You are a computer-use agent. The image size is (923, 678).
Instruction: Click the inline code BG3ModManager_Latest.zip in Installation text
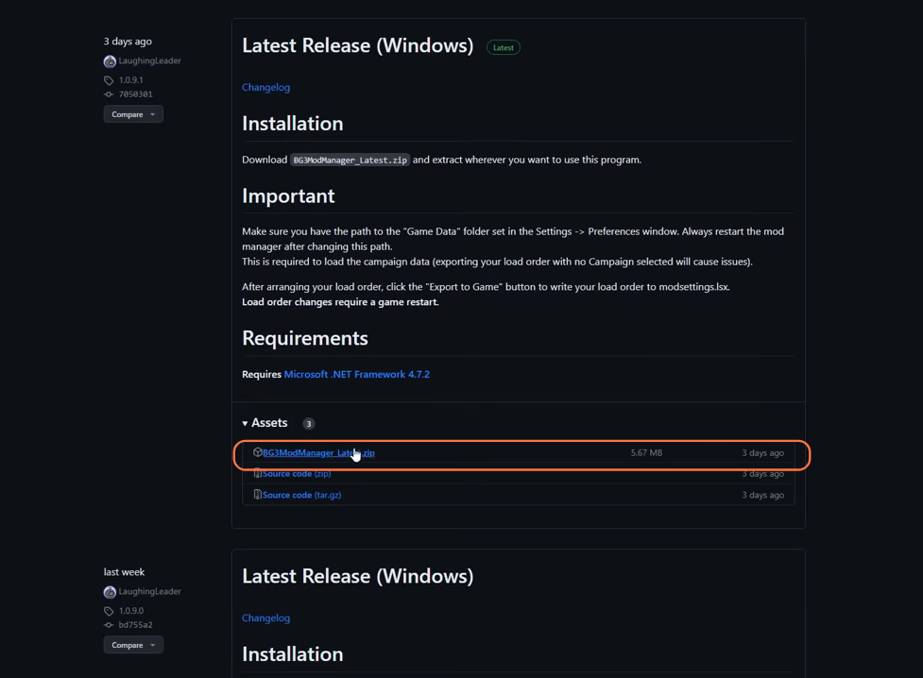coord(350,161)
